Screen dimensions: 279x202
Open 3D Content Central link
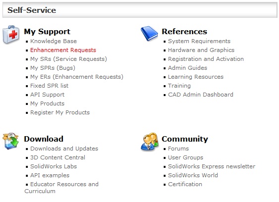(57, 157)
